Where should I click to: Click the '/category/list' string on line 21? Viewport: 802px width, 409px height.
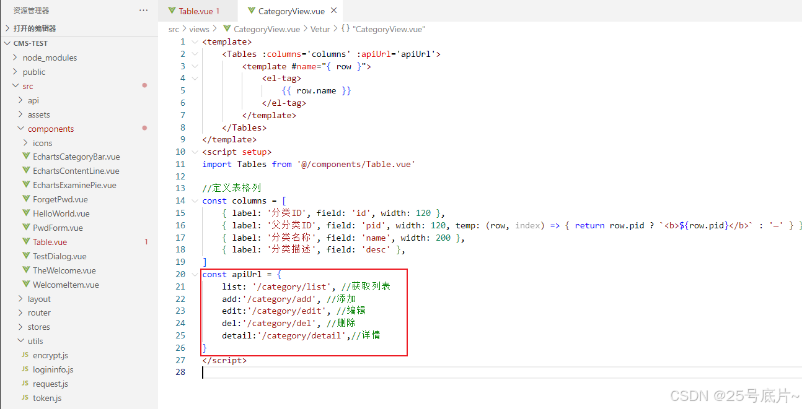coord(291,286)
